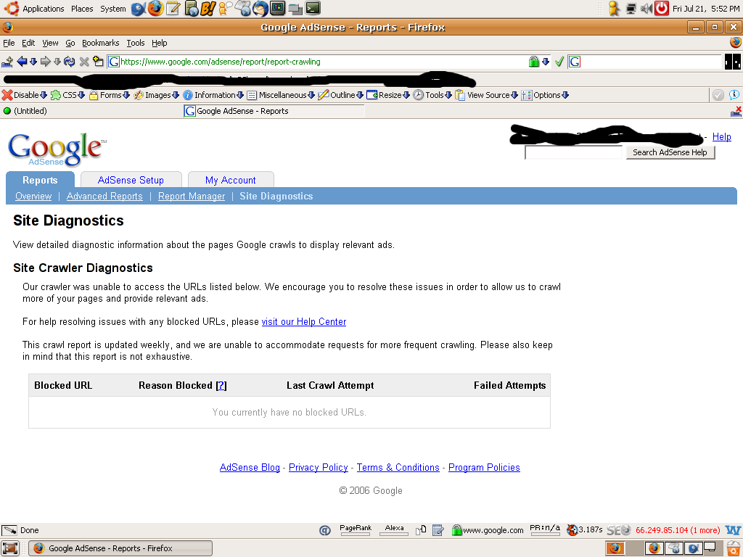
Task: Click the blue W icon in the status bar
Action: click(733, 530)
